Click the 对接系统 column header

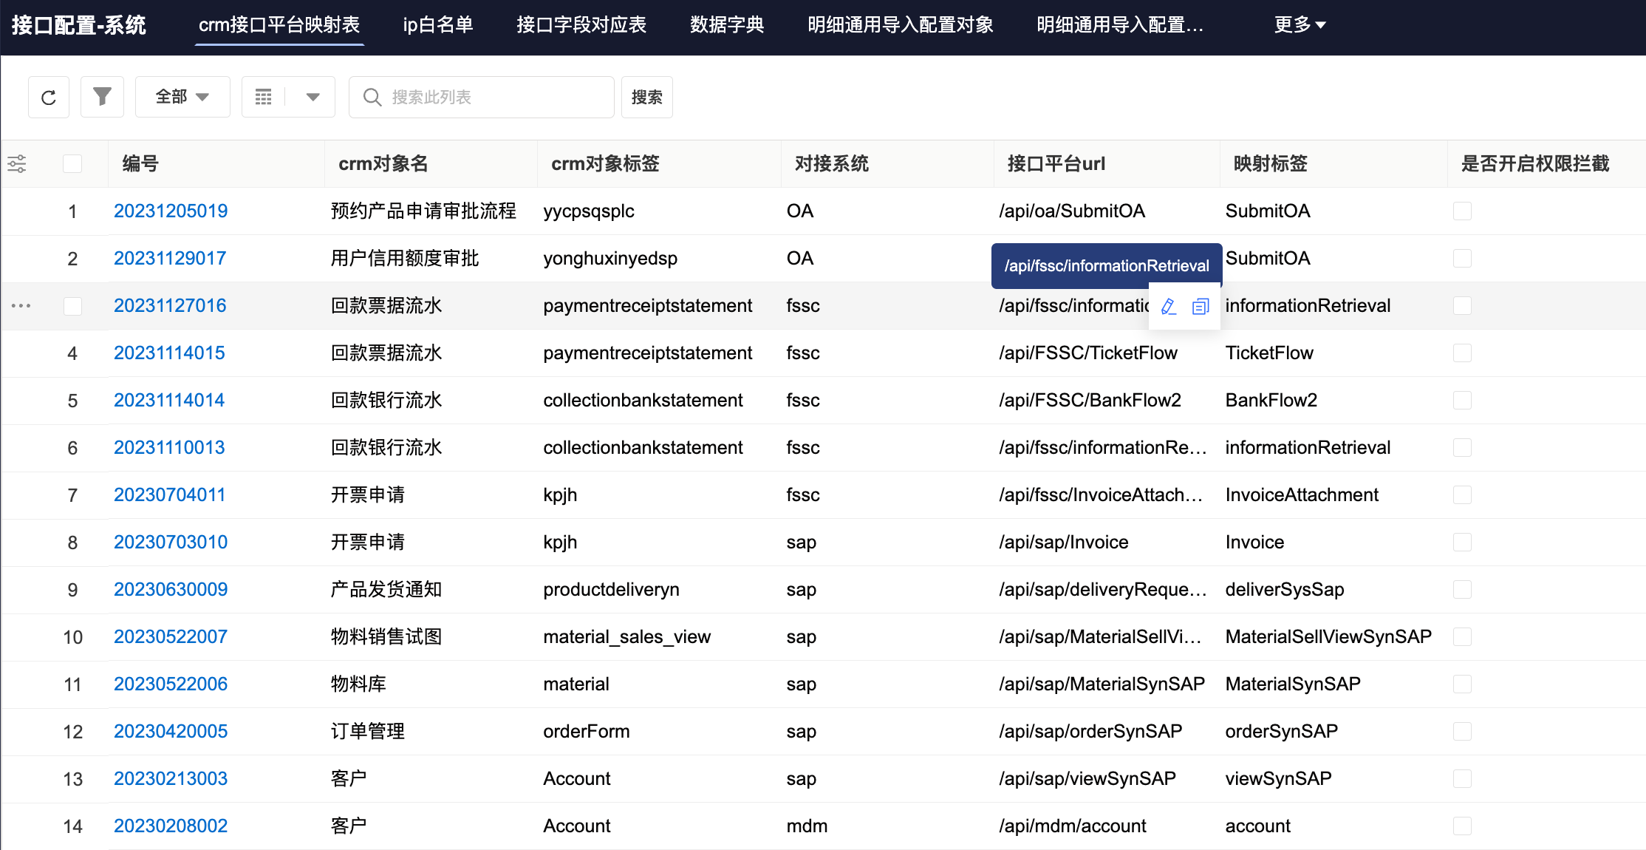pyautogui.click(x=831, y=163)
